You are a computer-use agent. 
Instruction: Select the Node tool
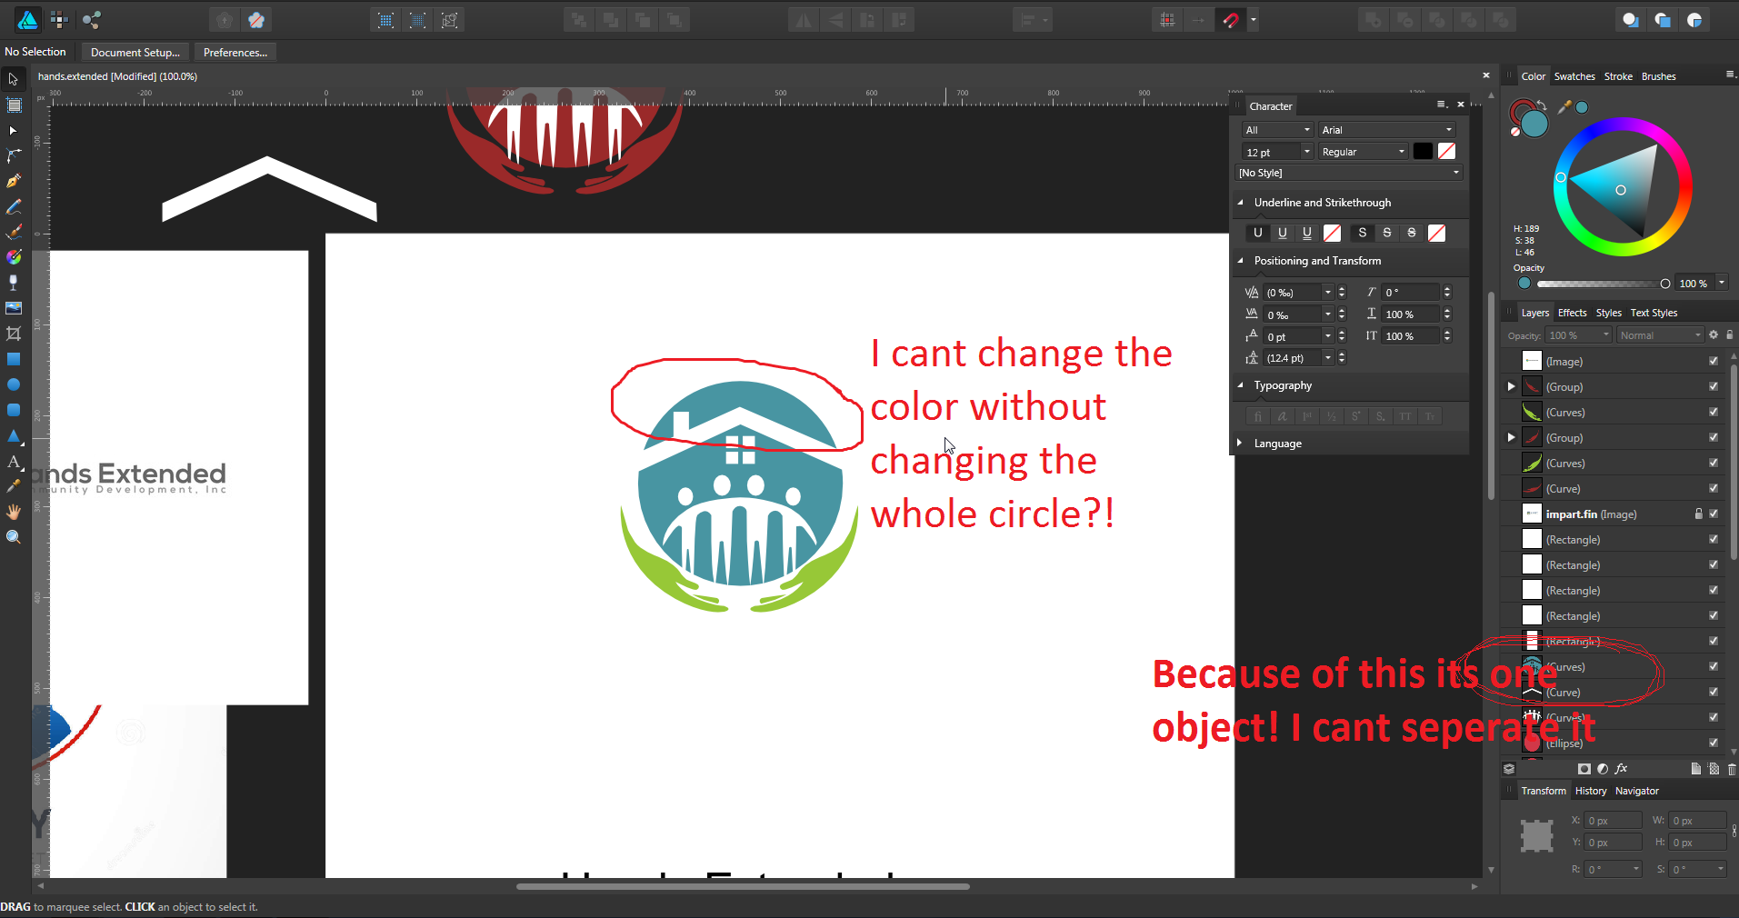point(14,131)
